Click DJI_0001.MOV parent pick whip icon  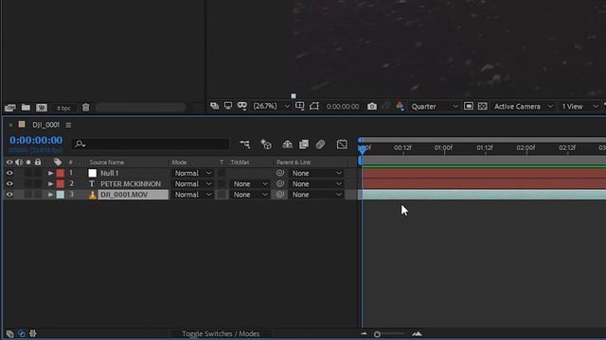[x=280, y=195]
